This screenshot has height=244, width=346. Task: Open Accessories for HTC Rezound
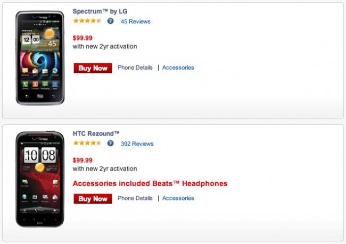pyautogui.click(x=178, y=198)
